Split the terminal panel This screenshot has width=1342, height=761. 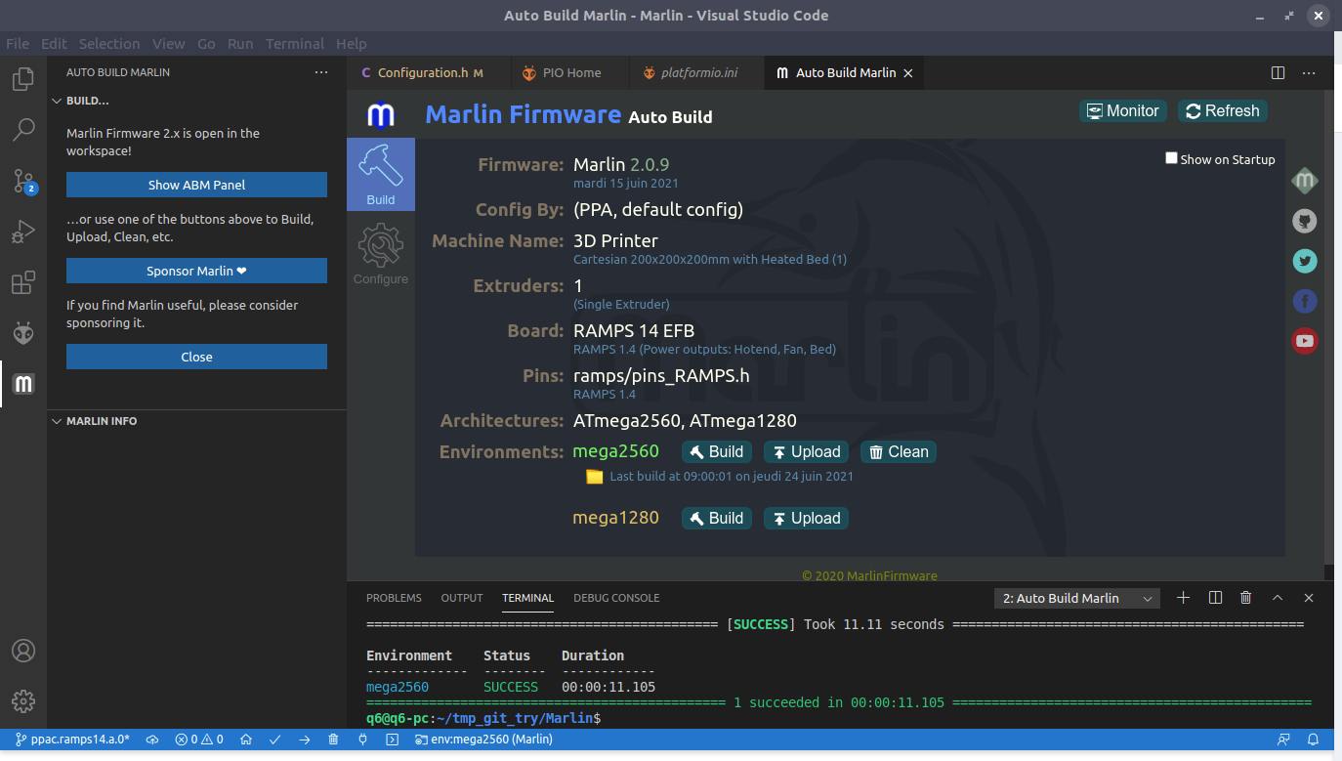coord(1215,598)
